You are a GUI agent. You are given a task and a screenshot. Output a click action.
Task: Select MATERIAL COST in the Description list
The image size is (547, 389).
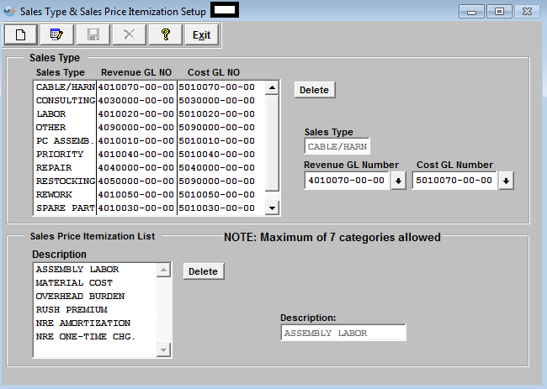click(95, 283)
